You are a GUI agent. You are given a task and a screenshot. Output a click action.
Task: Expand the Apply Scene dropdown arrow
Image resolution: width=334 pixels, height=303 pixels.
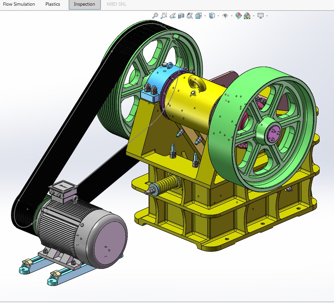(254, 16)
